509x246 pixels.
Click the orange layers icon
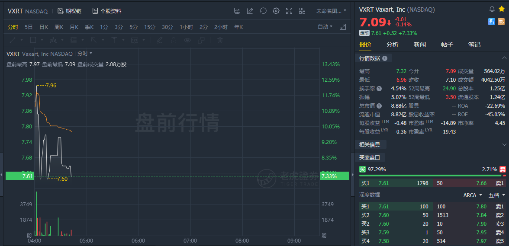tap(502, 22)
